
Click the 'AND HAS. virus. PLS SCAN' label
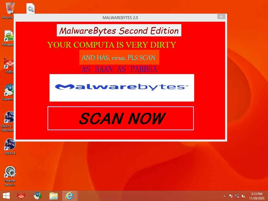coord(119,57)
